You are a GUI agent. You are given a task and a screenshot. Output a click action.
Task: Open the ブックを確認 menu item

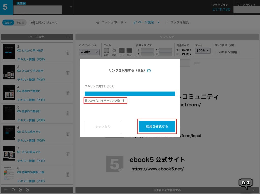coord(177,22)
